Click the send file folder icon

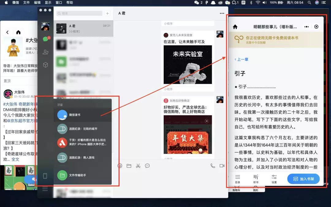pos(129,166)
